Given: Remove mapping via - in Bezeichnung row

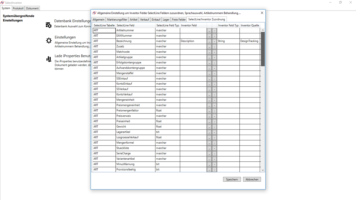Looking at the screenshot, I should [x=214, y=41].
